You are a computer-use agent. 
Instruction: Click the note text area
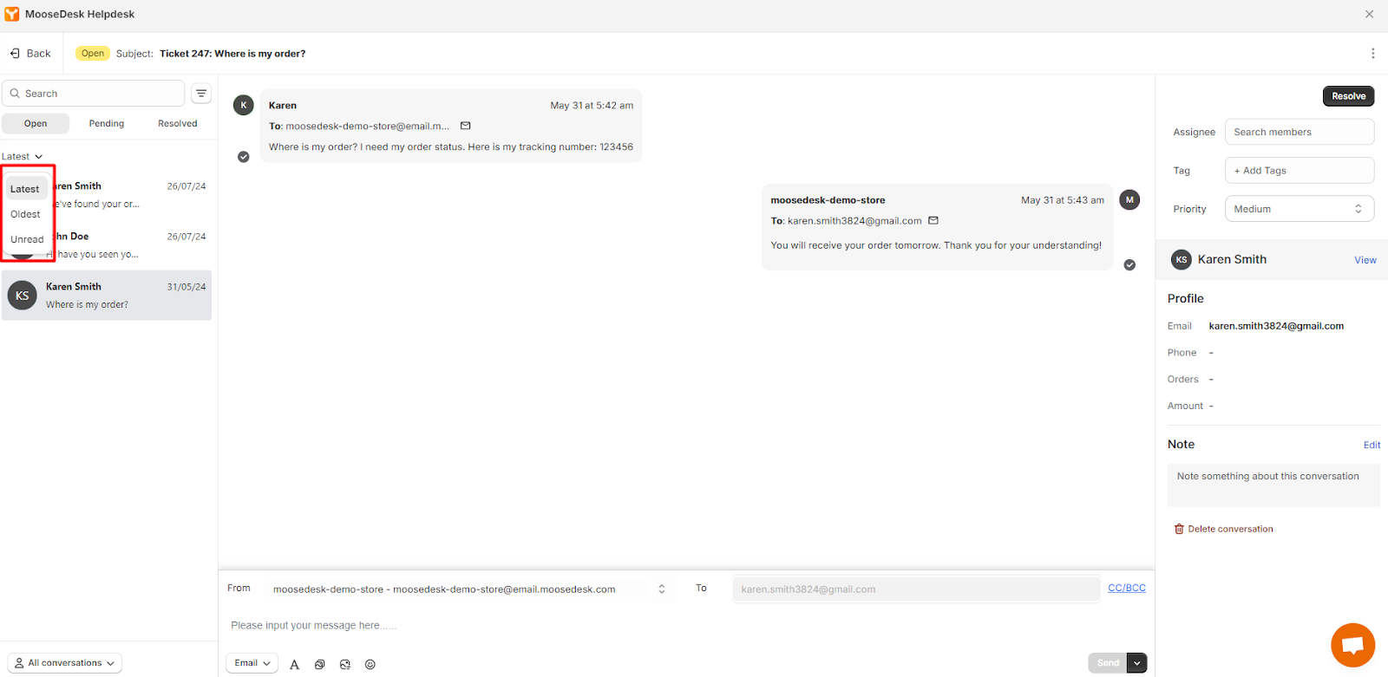click(x=1273, y=485)
